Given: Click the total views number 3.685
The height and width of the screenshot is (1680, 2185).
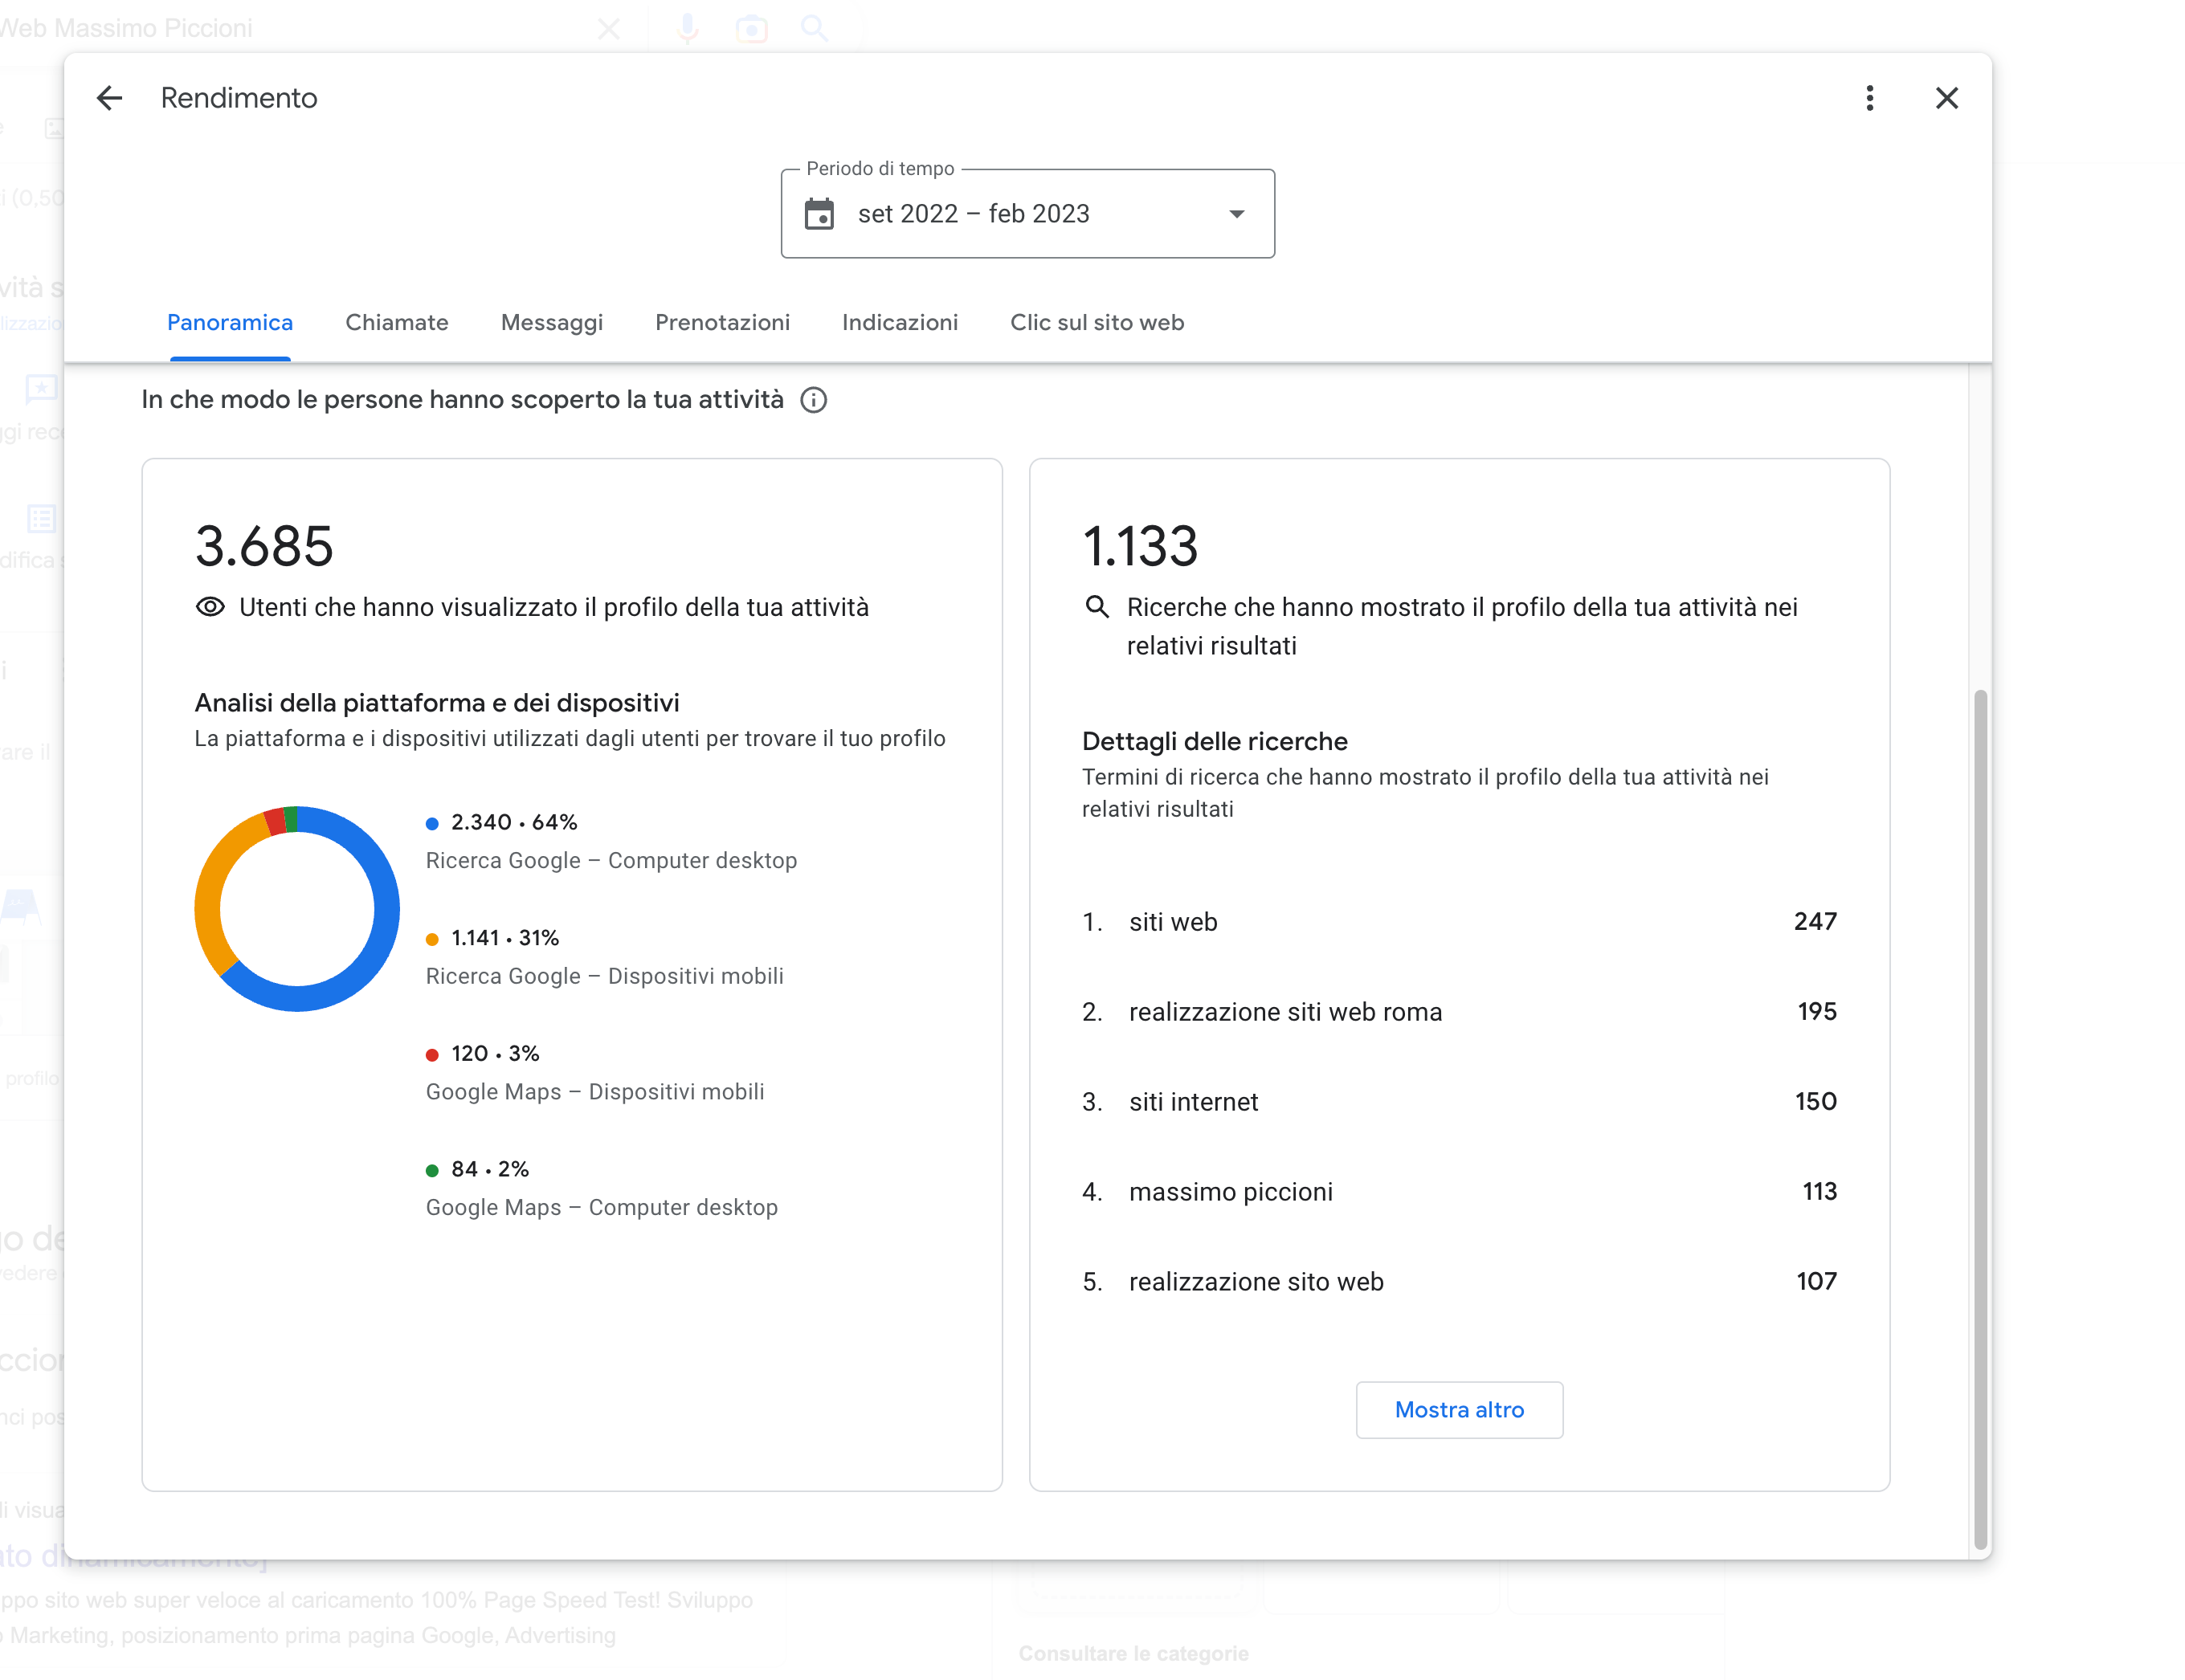Looking at the screenshot, I should pyautogui.click(x=264, y=546).
